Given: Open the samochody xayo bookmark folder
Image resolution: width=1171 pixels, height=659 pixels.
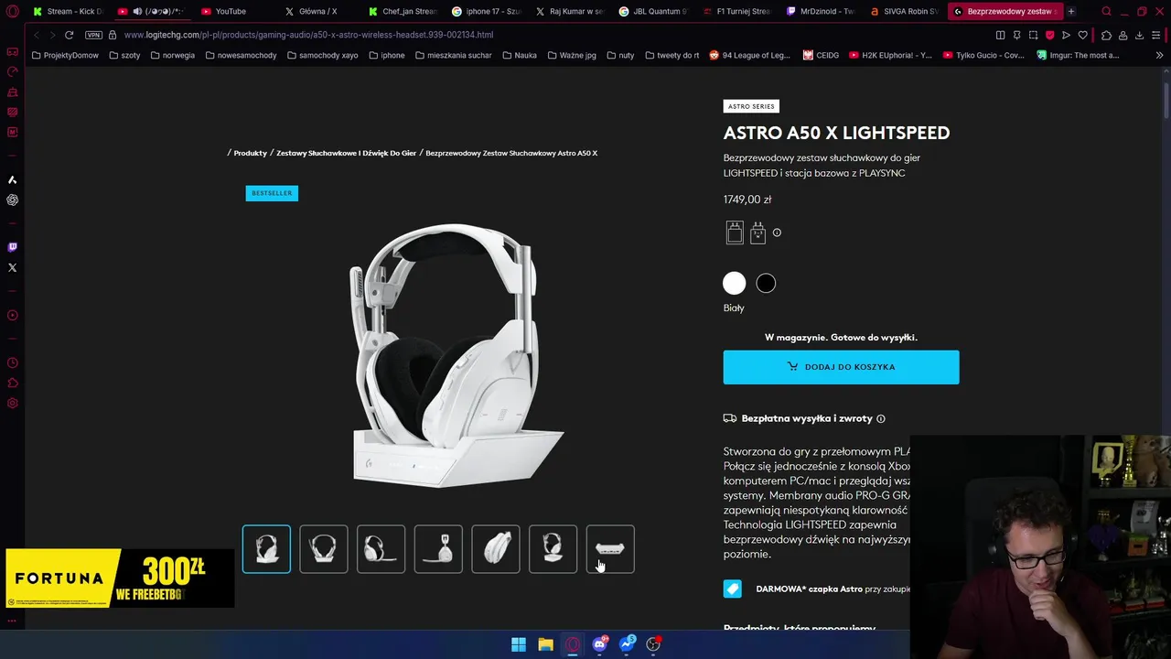Looking at the screenshot, I should (x=322, y=55).
